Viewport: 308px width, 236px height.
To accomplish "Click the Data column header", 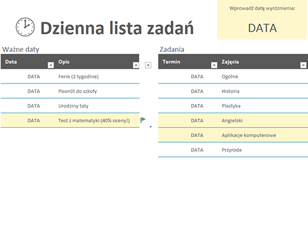I will coord(11,62).
